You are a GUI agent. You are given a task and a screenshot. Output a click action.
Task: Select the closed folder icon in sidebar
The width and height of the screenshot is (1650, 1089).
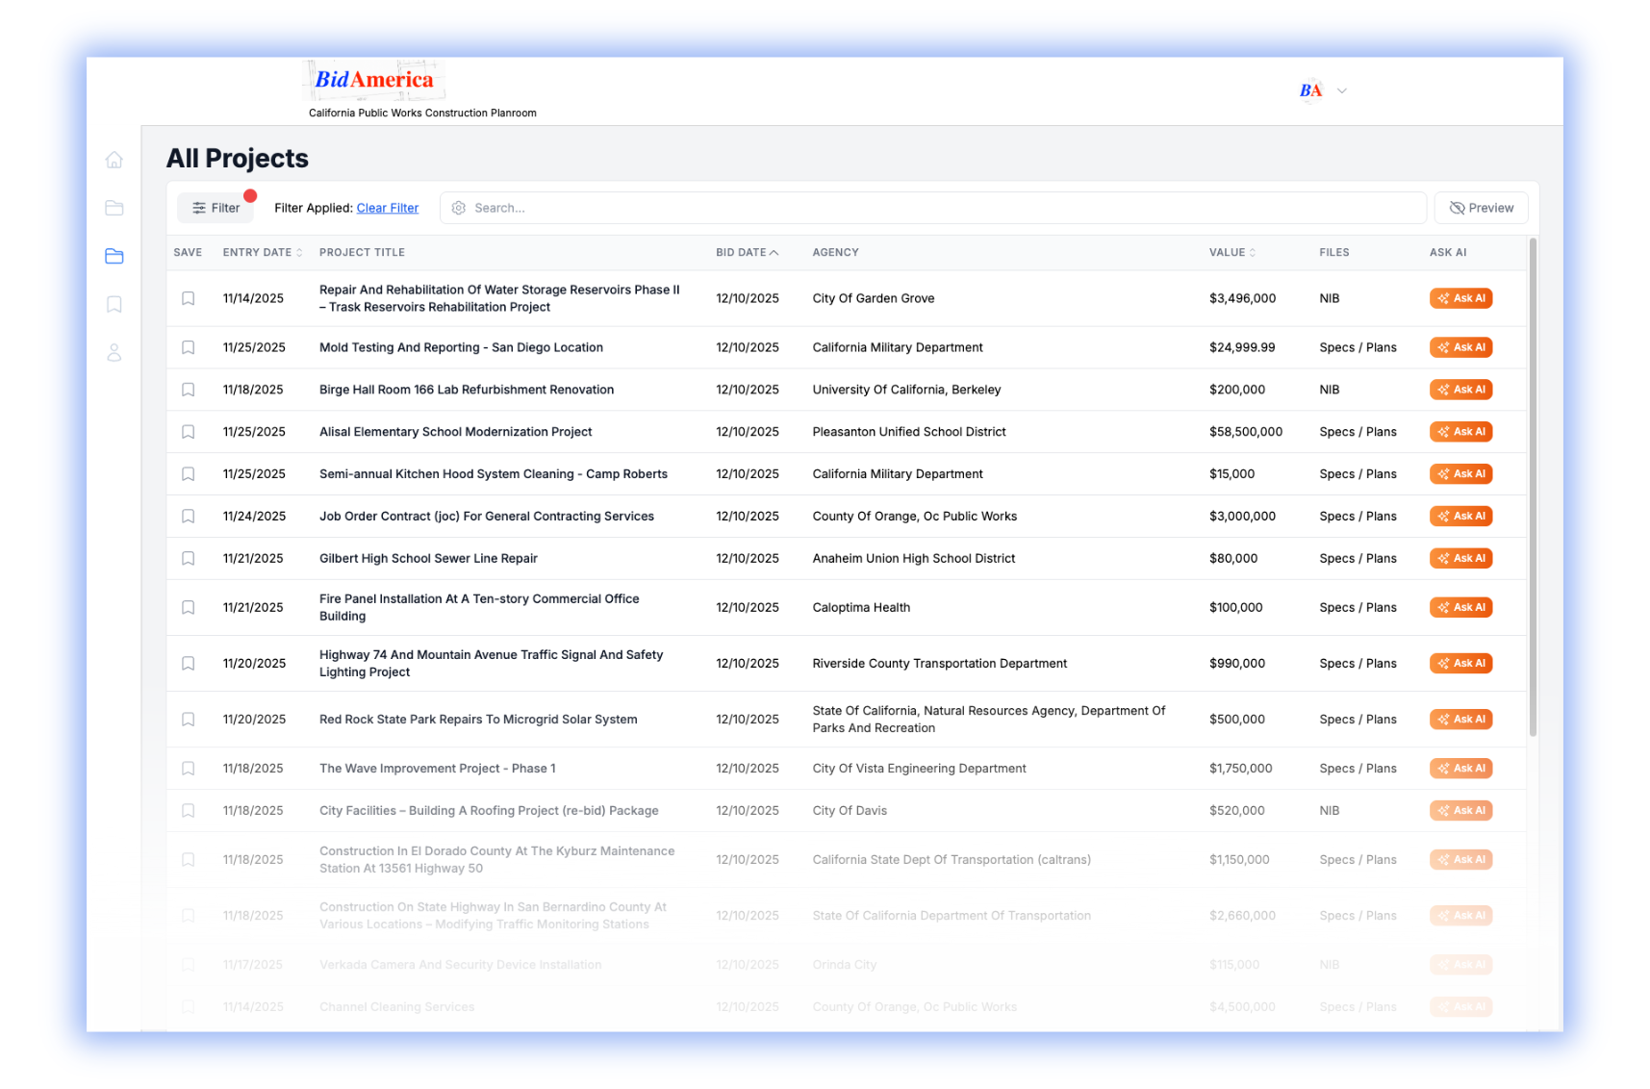114,208
